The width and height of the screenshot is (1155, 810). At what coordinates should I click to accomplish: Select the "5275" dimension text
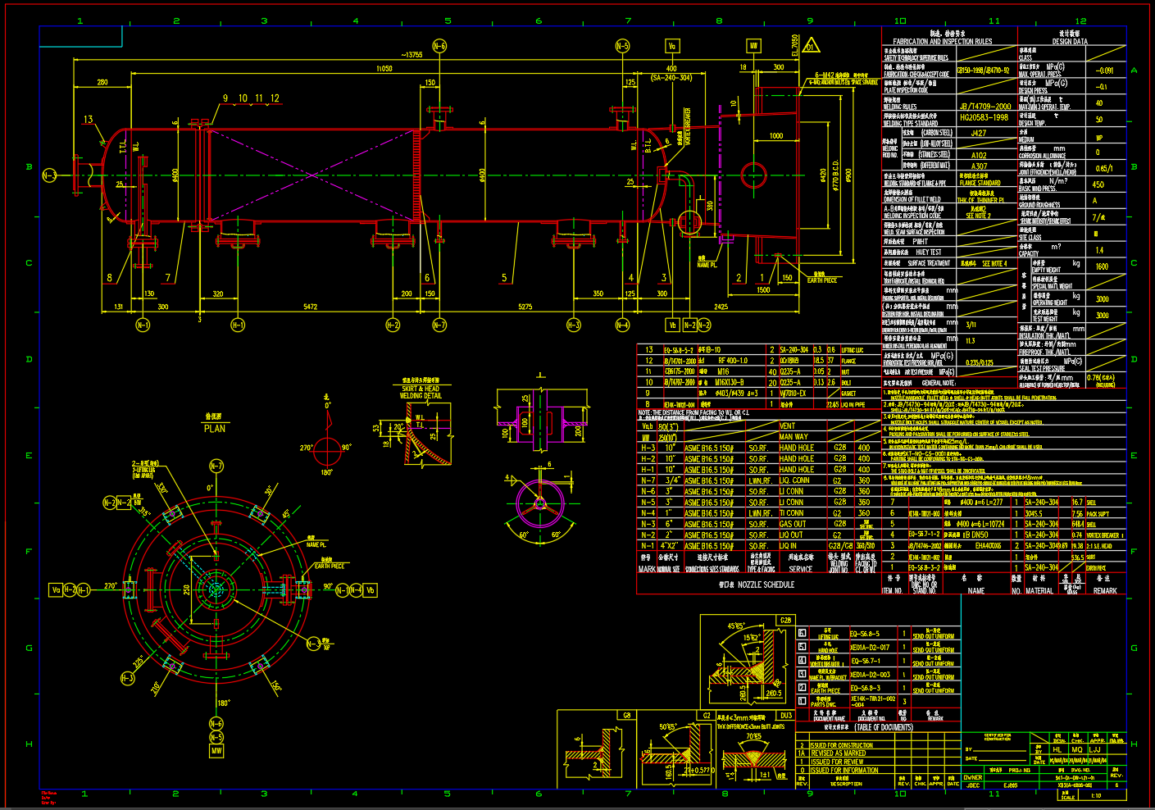(x=525, y=307)
